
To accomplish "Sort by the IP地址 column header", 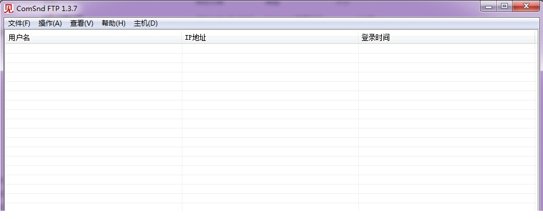I will pos(270,38).
